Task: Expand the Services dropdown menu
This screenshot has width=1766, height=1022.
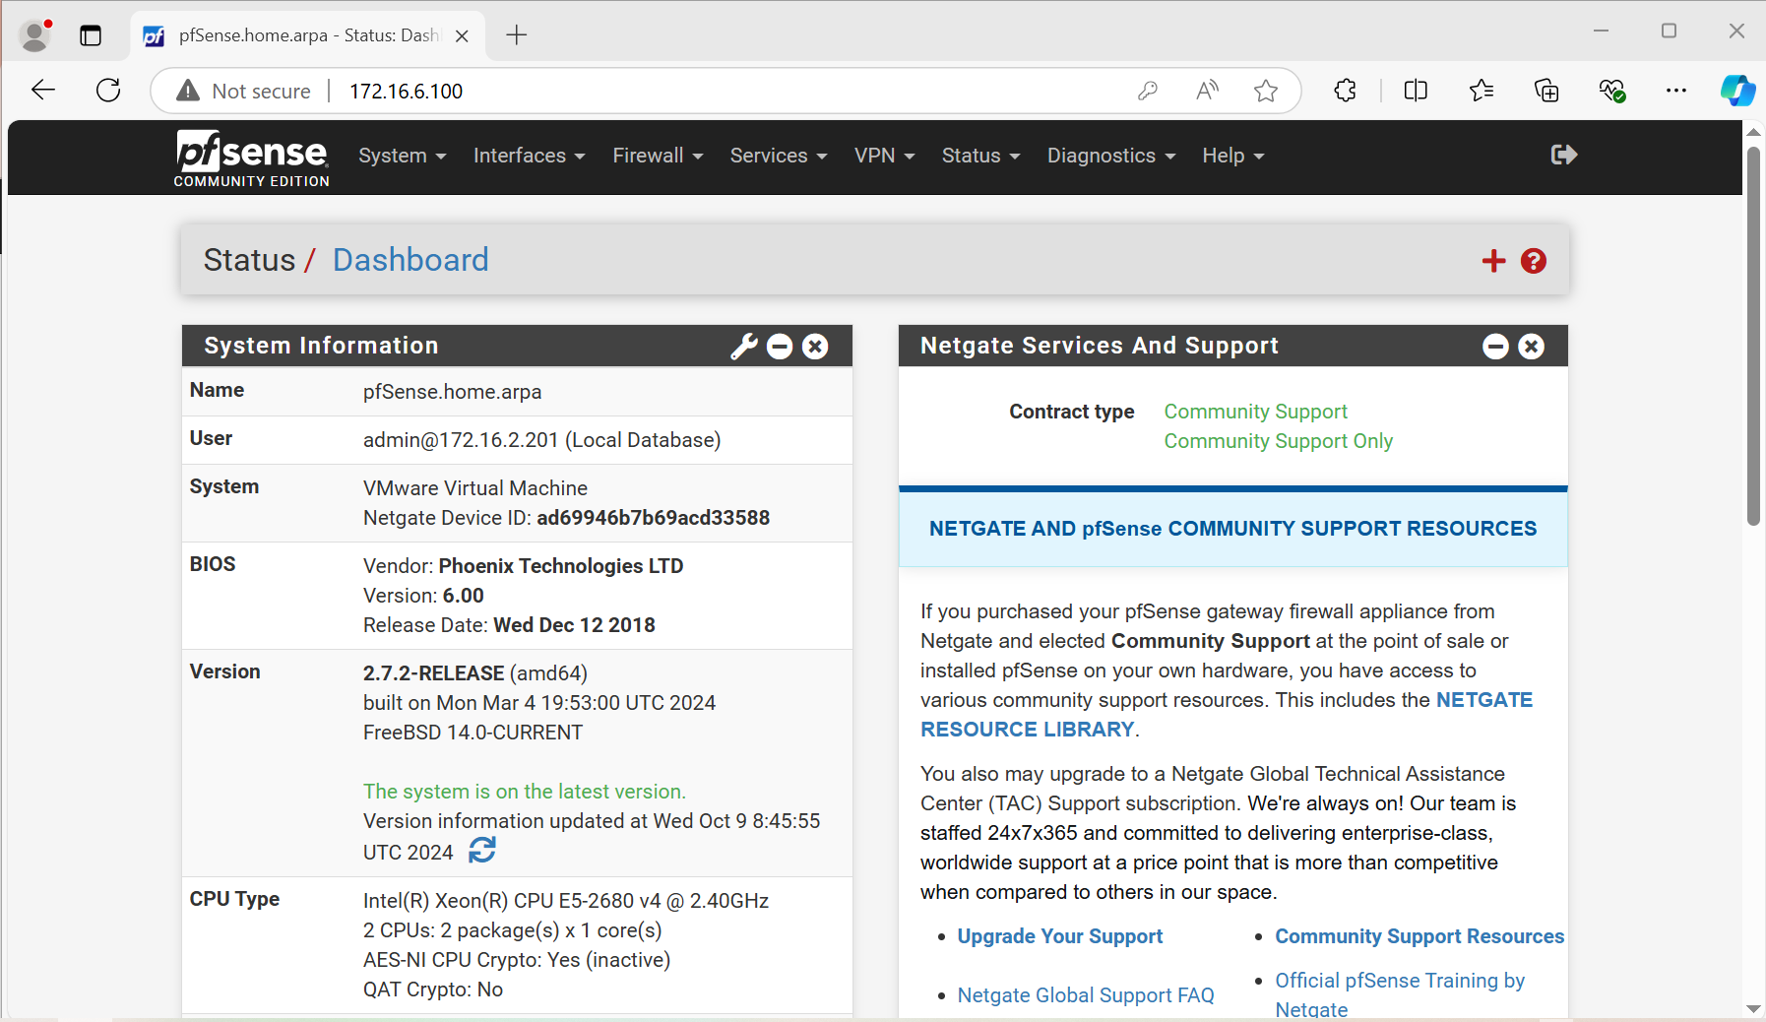Action: (779, 156)
